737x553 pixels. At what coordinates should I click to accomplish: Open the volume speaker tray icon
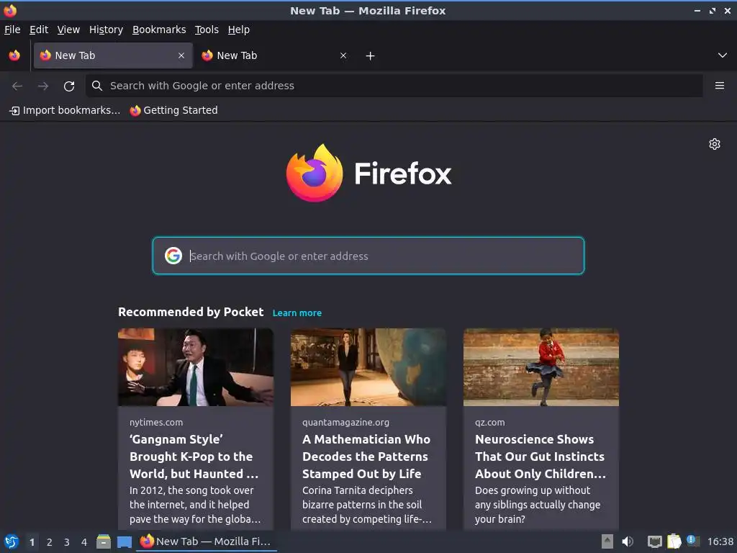tap(628, 541)
